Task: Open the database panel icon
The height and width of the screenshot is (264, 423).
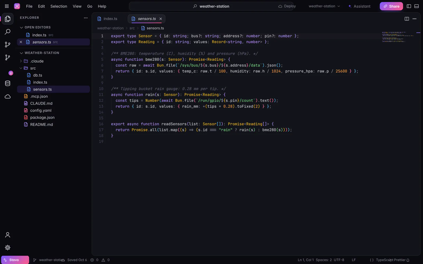Action: point(8,83)
